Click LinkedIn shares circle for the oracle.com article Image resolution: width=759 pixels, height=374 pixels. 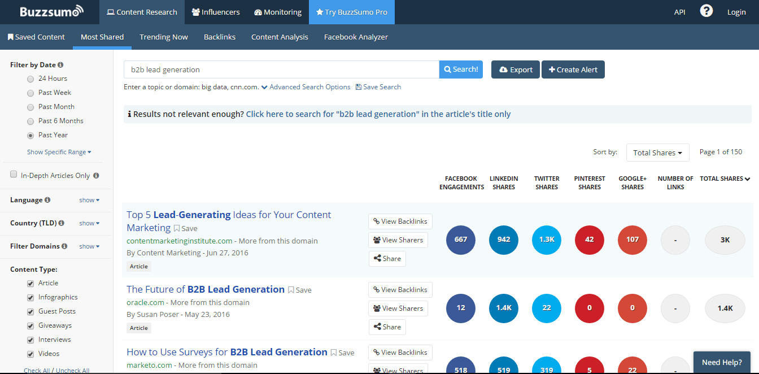504,308
